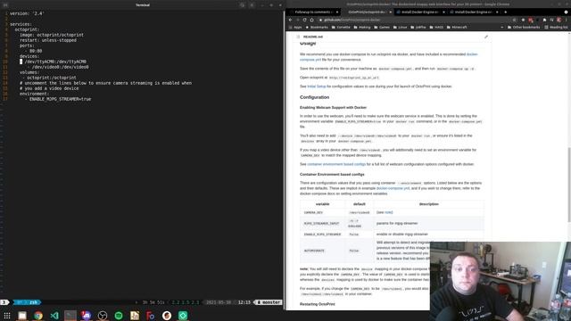
Task: Expand the Minecraft bookmarks folder
Action: pyautogui.click(x=457, y=28)
